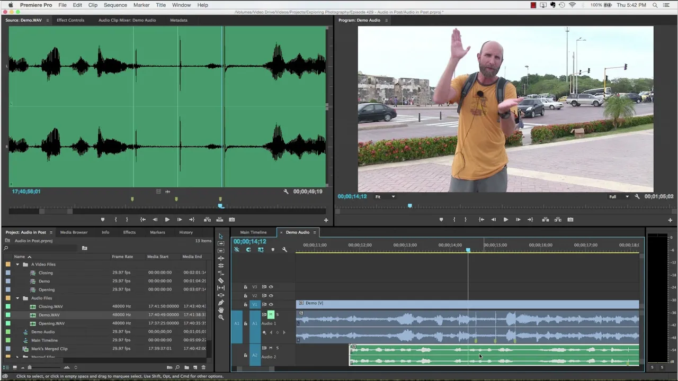Open Project panel menu

51,232
